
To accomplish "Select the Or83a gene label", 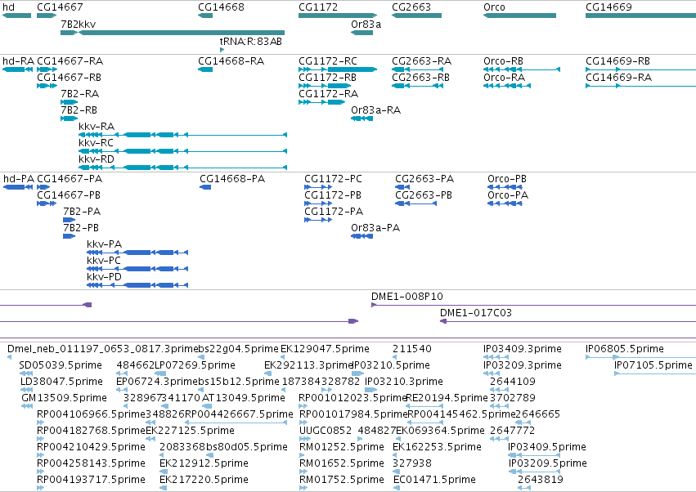I will (366, 24).
